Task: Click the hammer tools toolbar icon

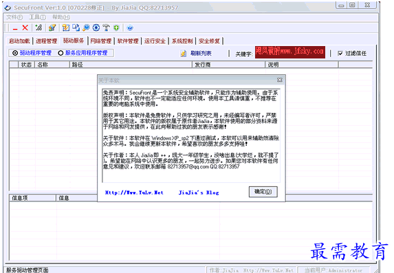Action: 106,28
